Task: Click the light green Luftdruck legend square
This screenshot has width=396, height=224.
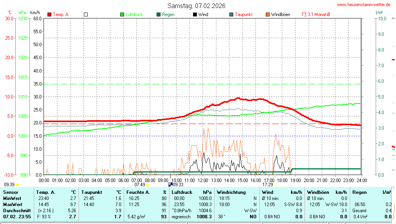Action: point(122,15)
